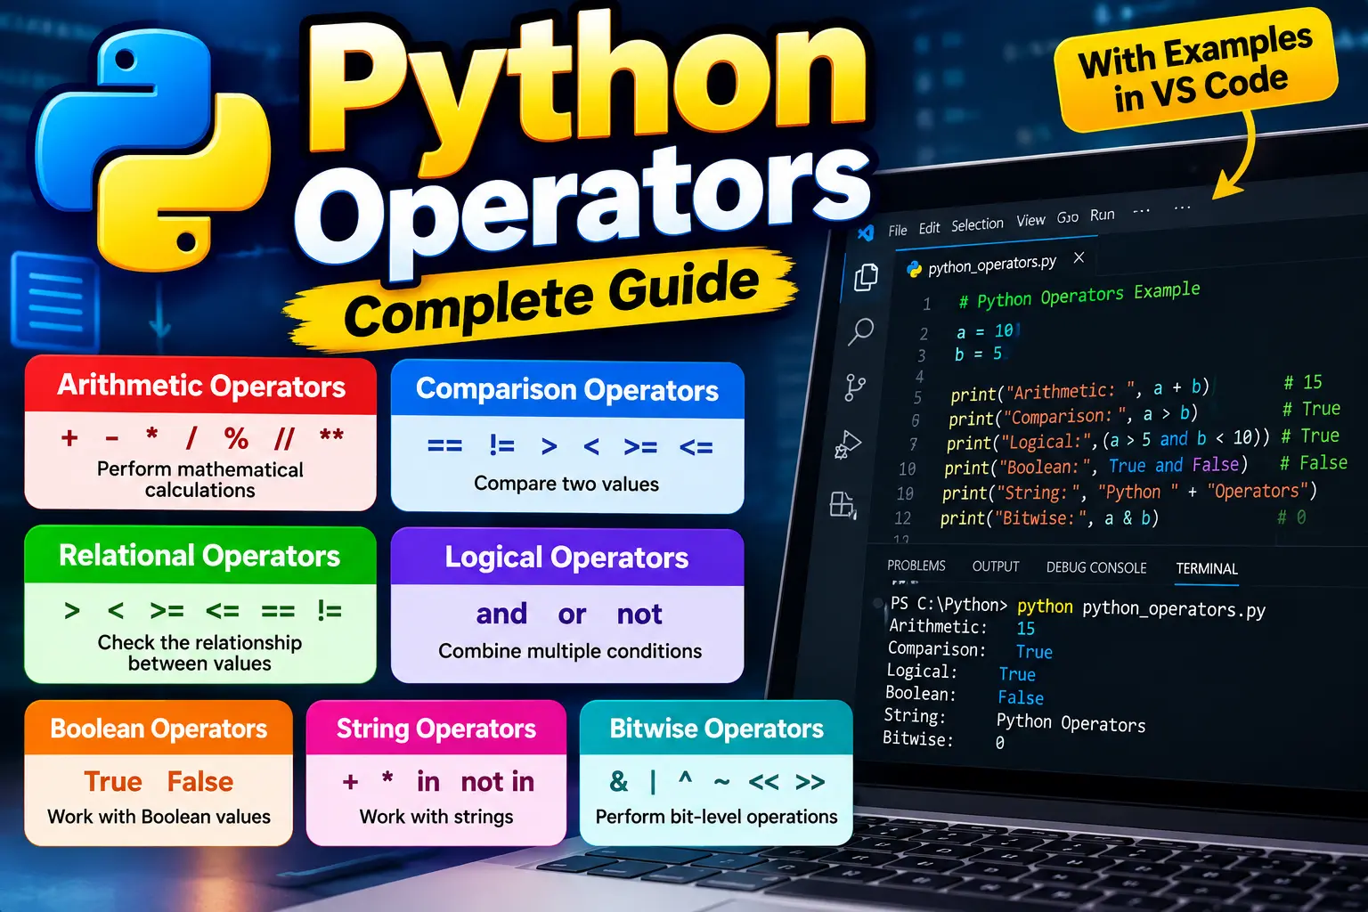The height and width of the screenshot is (912, 1368).
Task: Click the Python file icon on python_operators.py tab
Action: (x=914, y=269)
